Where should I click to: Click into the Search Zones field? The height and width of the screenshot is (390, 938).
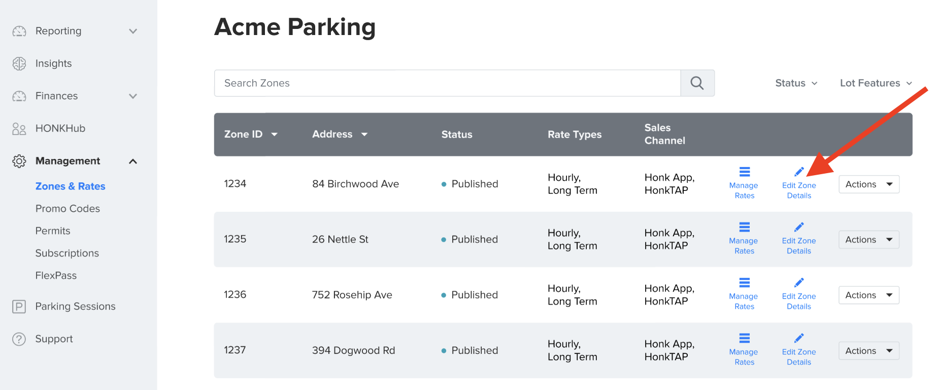coord(447,83)
